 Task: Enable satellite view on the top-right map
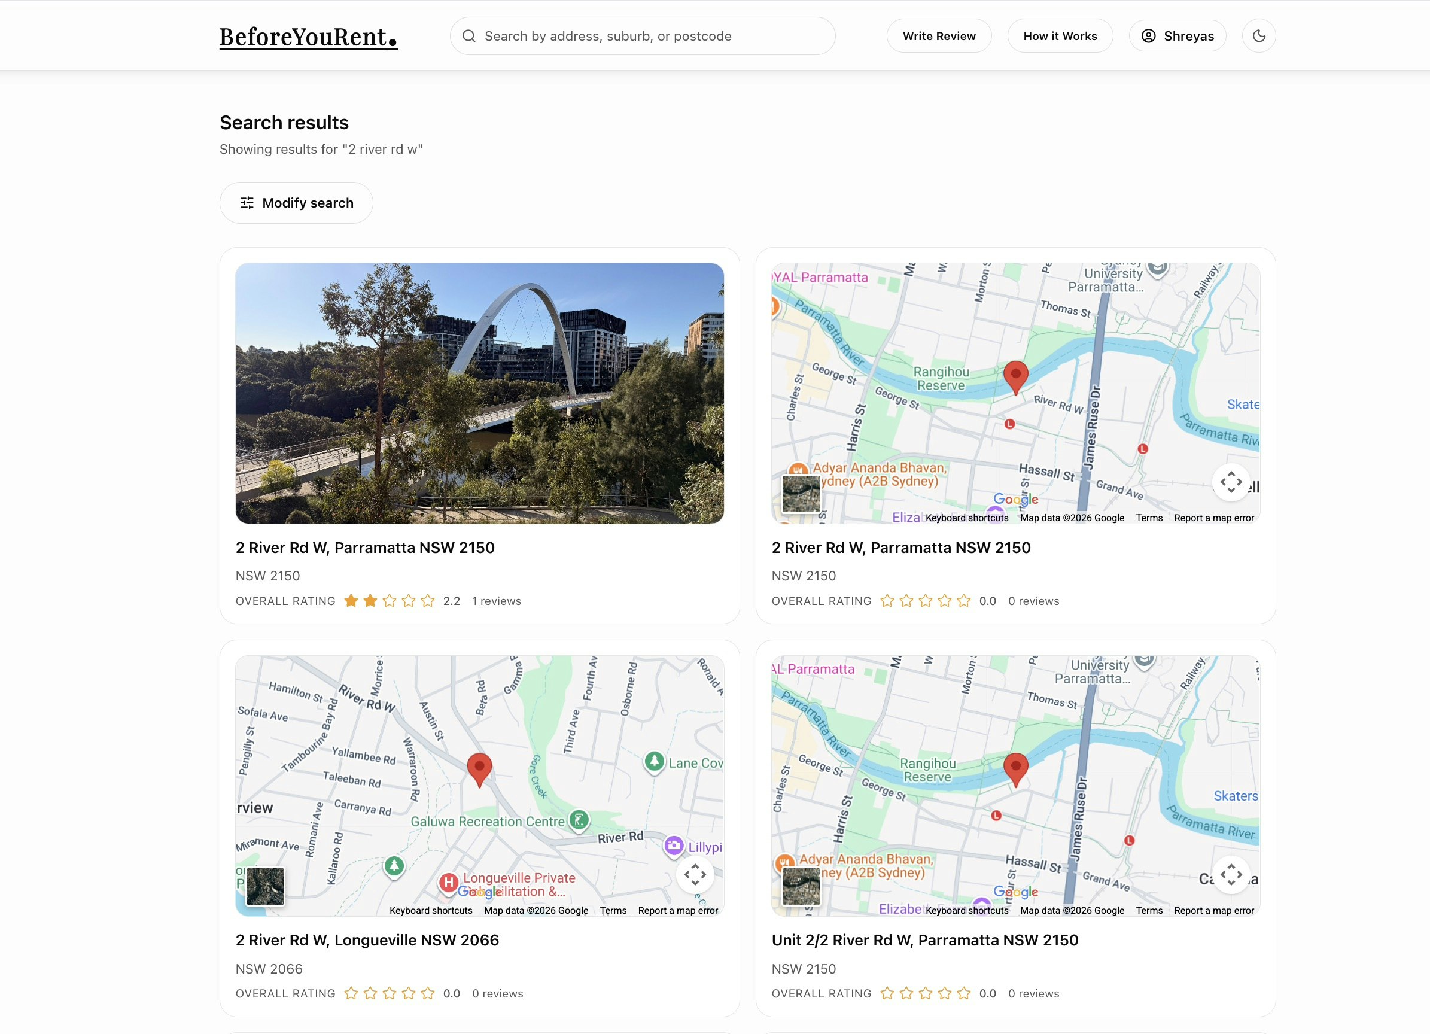click(802, 493)
